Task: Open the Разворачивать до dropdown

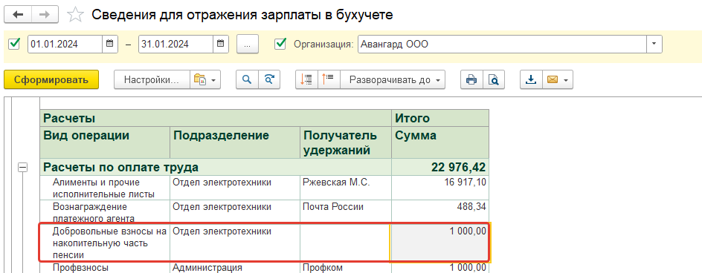Action: point(393,80)
